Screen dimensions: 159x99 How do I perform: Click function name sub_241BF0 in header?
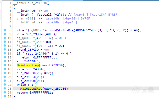37,3
